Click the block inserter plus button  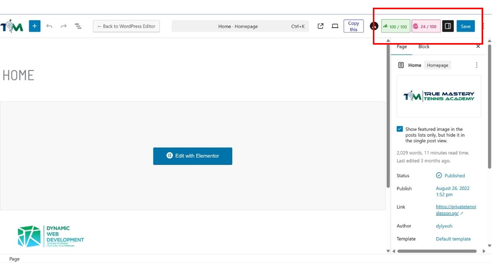(35, 26)
